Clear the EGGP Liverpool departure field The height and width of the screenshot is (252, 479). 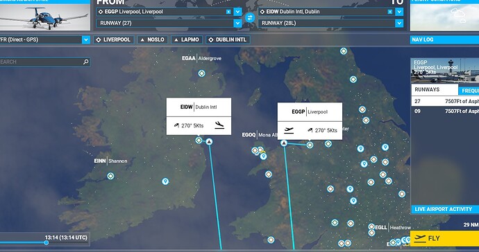coord(228,12)
